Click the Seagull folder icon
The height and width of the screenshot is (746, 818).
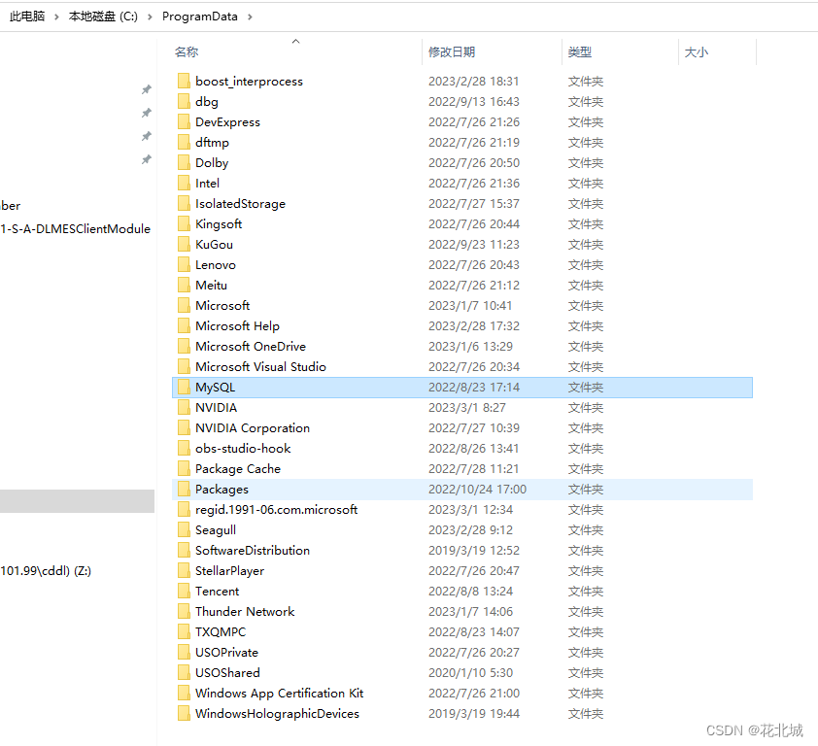184,529
